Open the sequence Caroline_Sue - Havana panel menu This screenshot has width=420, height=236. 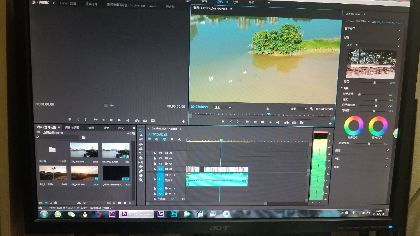181,129
